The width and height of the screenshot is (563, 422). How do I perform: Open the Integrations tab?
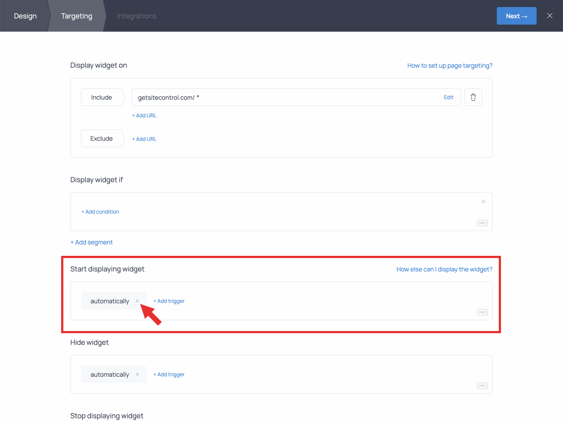[136, 16]
